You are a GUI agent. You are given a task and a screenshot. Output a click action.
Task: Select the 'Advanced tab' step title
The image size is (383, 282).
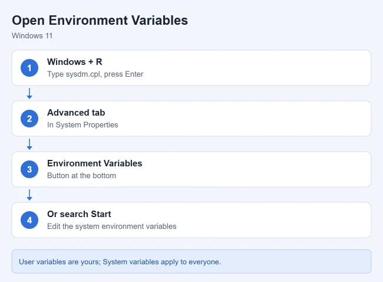76,113
